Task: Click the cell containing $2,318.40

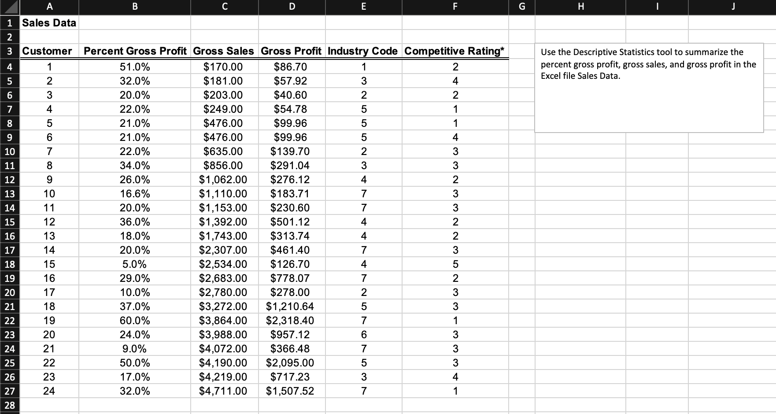Action: (x=291, y=320)
